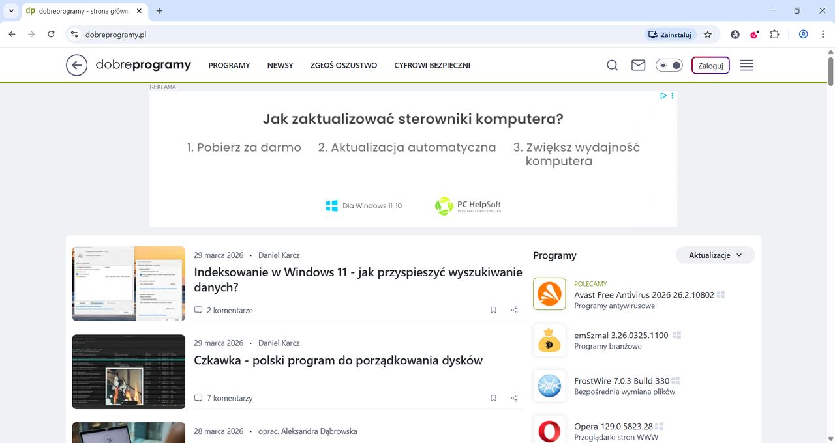
Task: Toggle the dark mode switch
Action: [x=669, y=65]
